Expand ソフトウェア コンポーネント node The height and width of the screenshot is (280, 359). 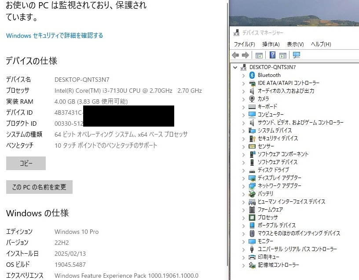click(x=243, y=155)
